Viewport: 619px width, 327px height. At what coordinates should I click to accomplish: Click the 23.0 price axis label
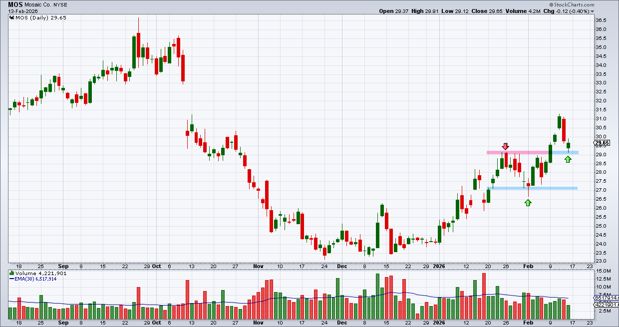click(601, 262)
